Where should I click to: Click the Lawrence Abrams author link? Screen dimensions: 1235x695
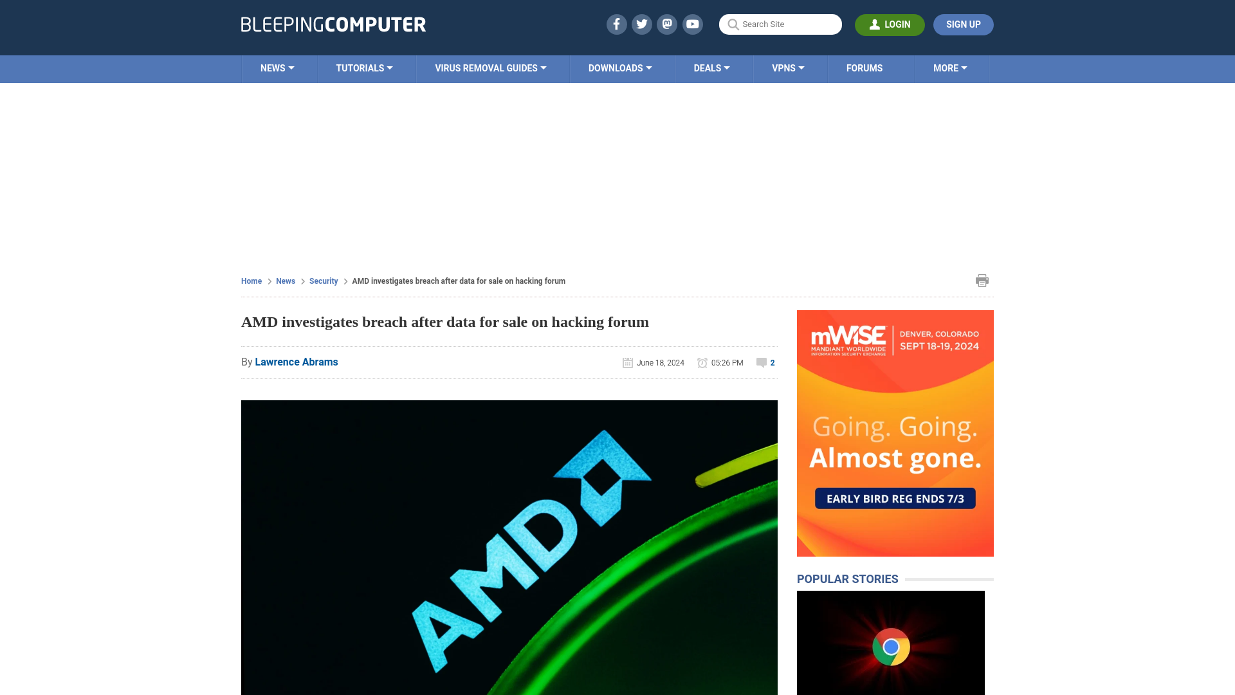(x=296, y=362)
